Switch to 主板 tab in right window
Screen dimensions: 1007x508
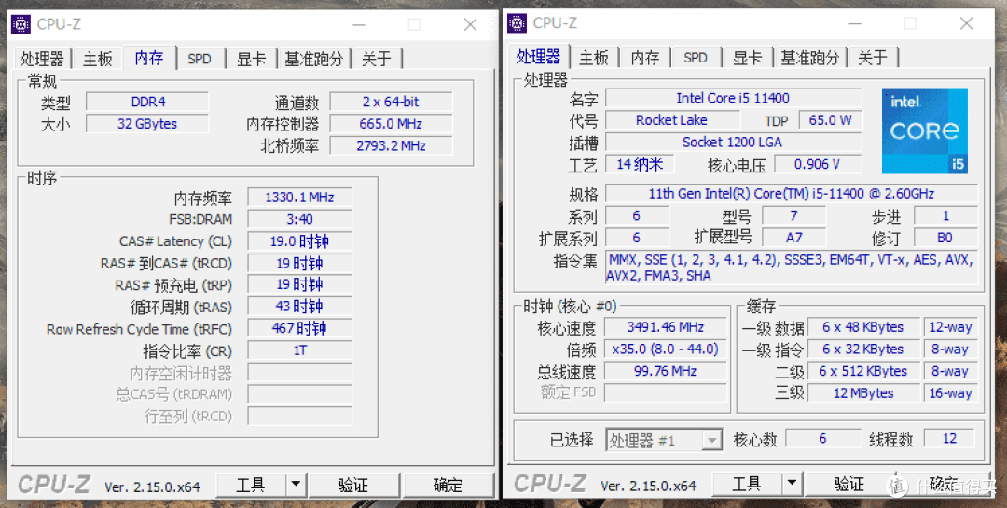click(593, 58)
